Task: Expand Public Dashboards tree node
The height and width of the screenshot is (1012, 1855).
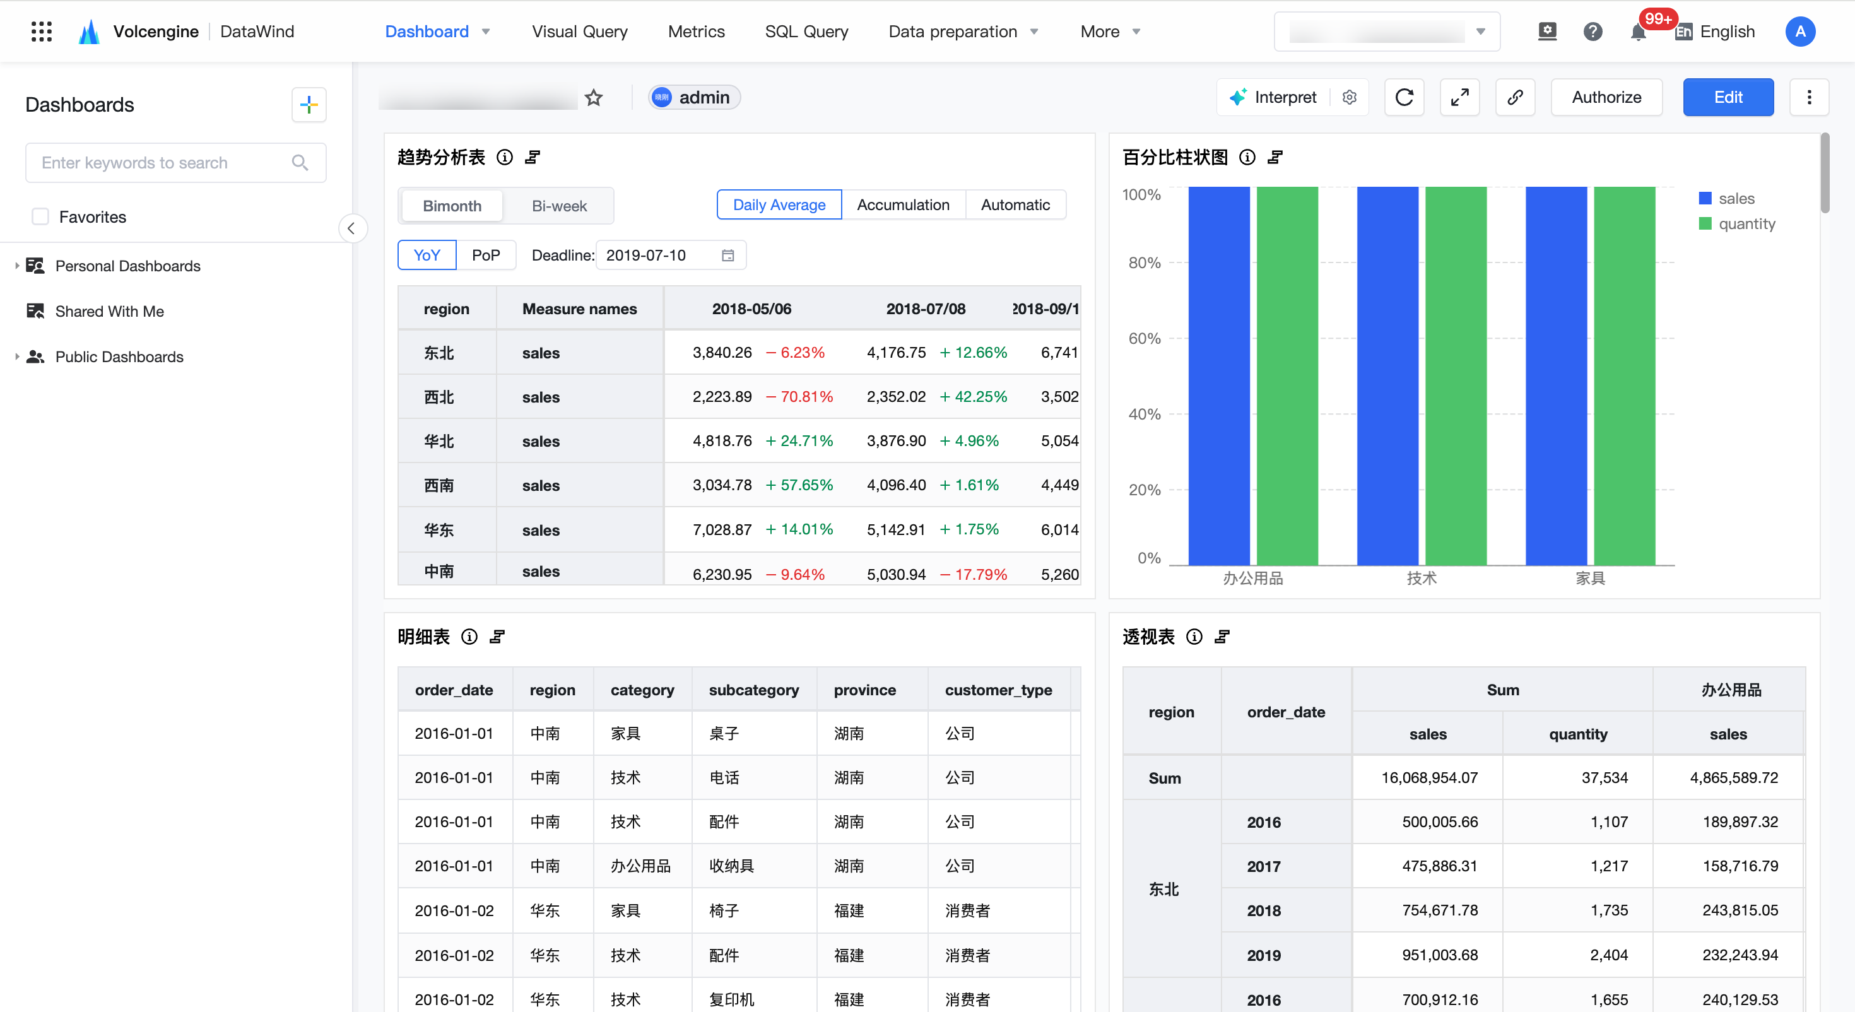Action: (16, 356)
